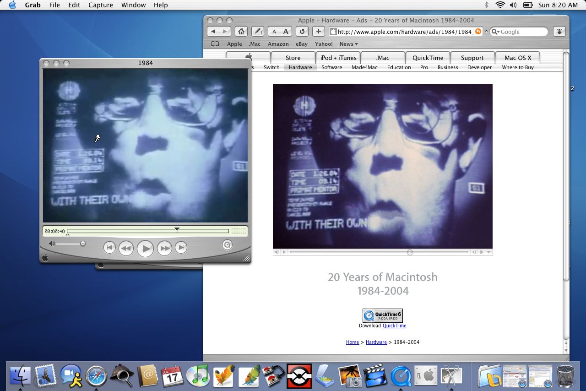Click the Download QuickTime link
The width and height of the screenshot is (586, 391).
pyautogui.click(x=394, y=326)
